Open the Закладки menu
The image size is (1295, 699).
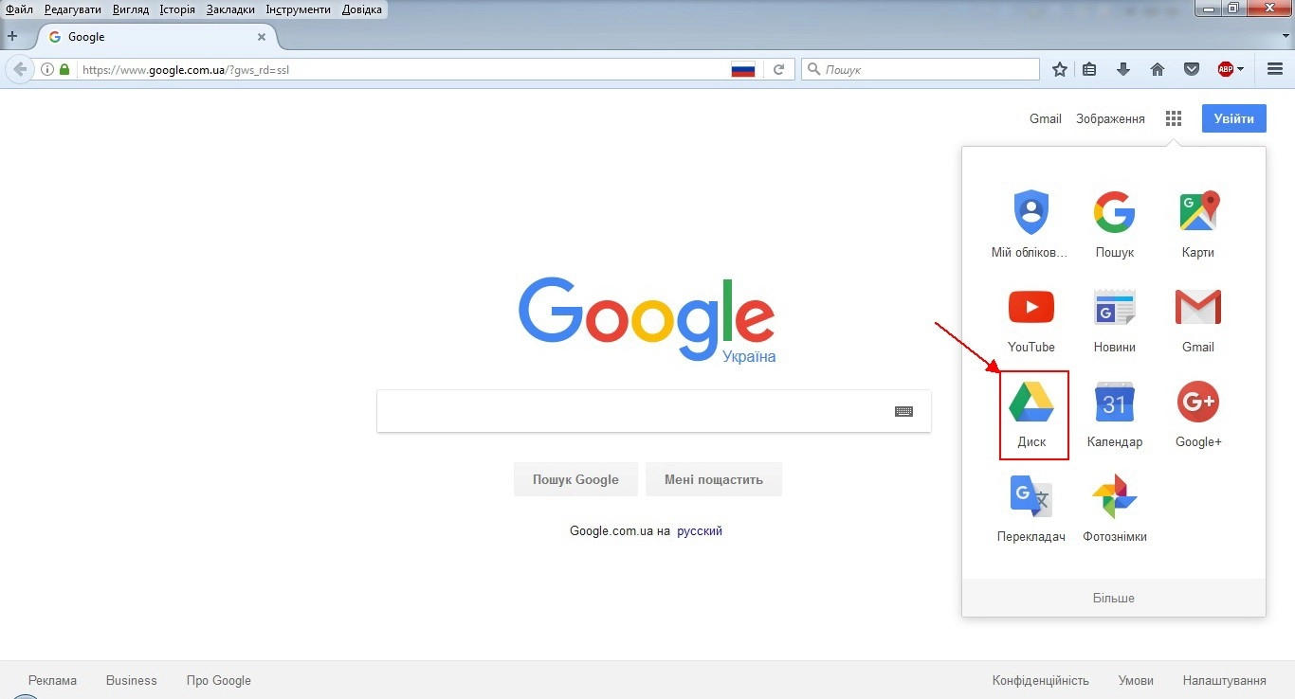click(230, 9)
